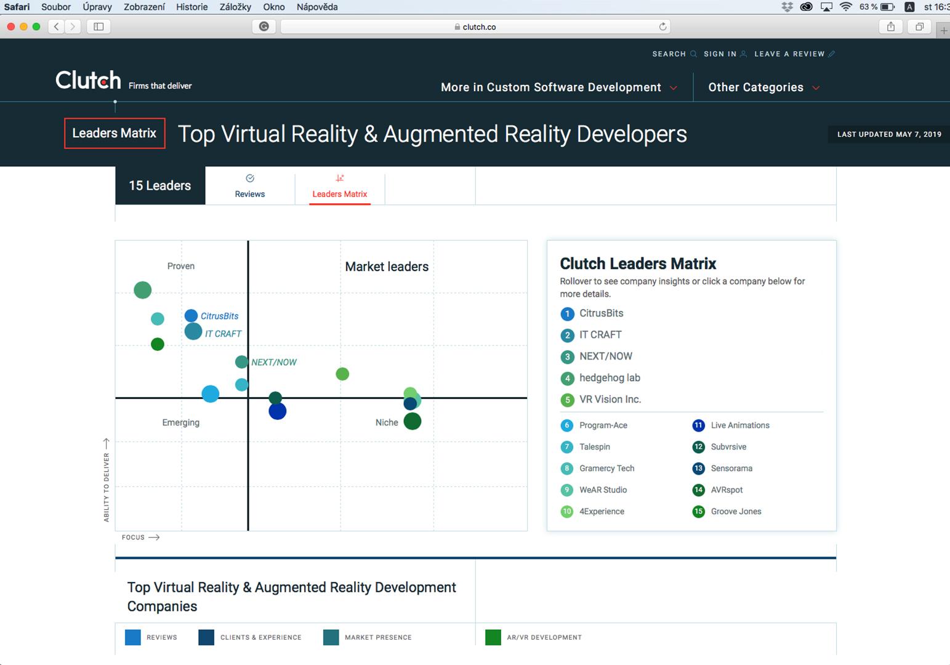Viewport: 950px width, 665px height.
Task: Open the Zobrazení menu
Action: 144,7
